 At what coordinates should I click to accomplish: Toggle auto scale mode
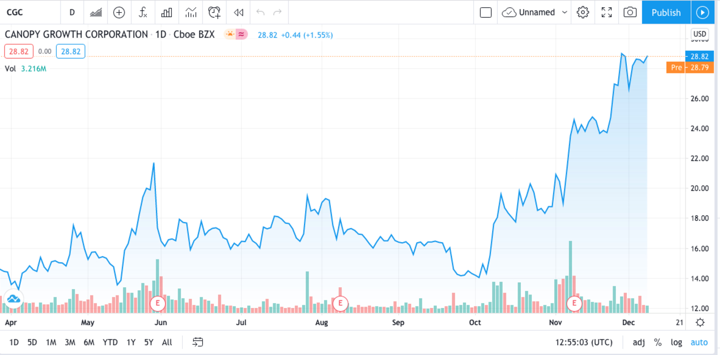tap(699, 343)
